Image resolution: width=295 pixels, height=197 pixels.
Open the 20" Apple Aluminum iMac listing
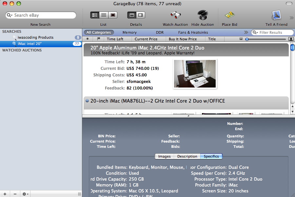click(x=186, y=50)
